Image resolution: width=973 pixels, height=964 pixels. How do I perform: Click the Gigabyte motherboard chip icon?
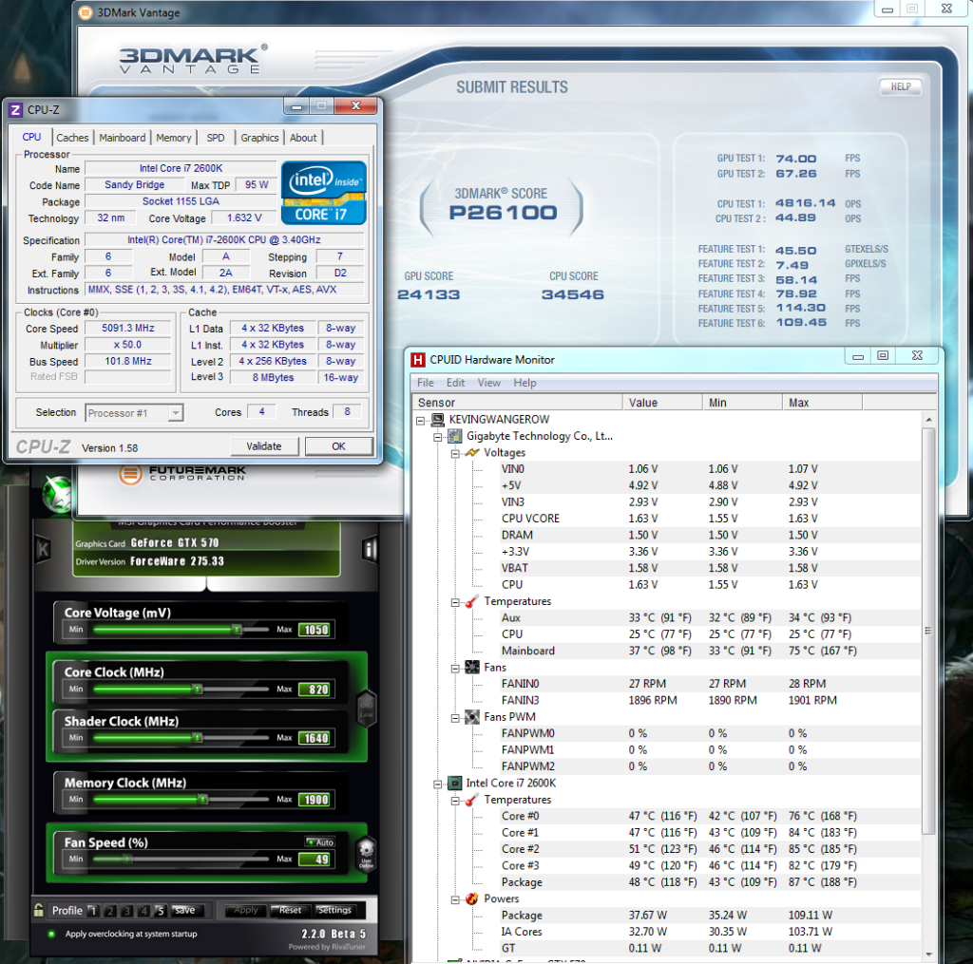(455, 436)
